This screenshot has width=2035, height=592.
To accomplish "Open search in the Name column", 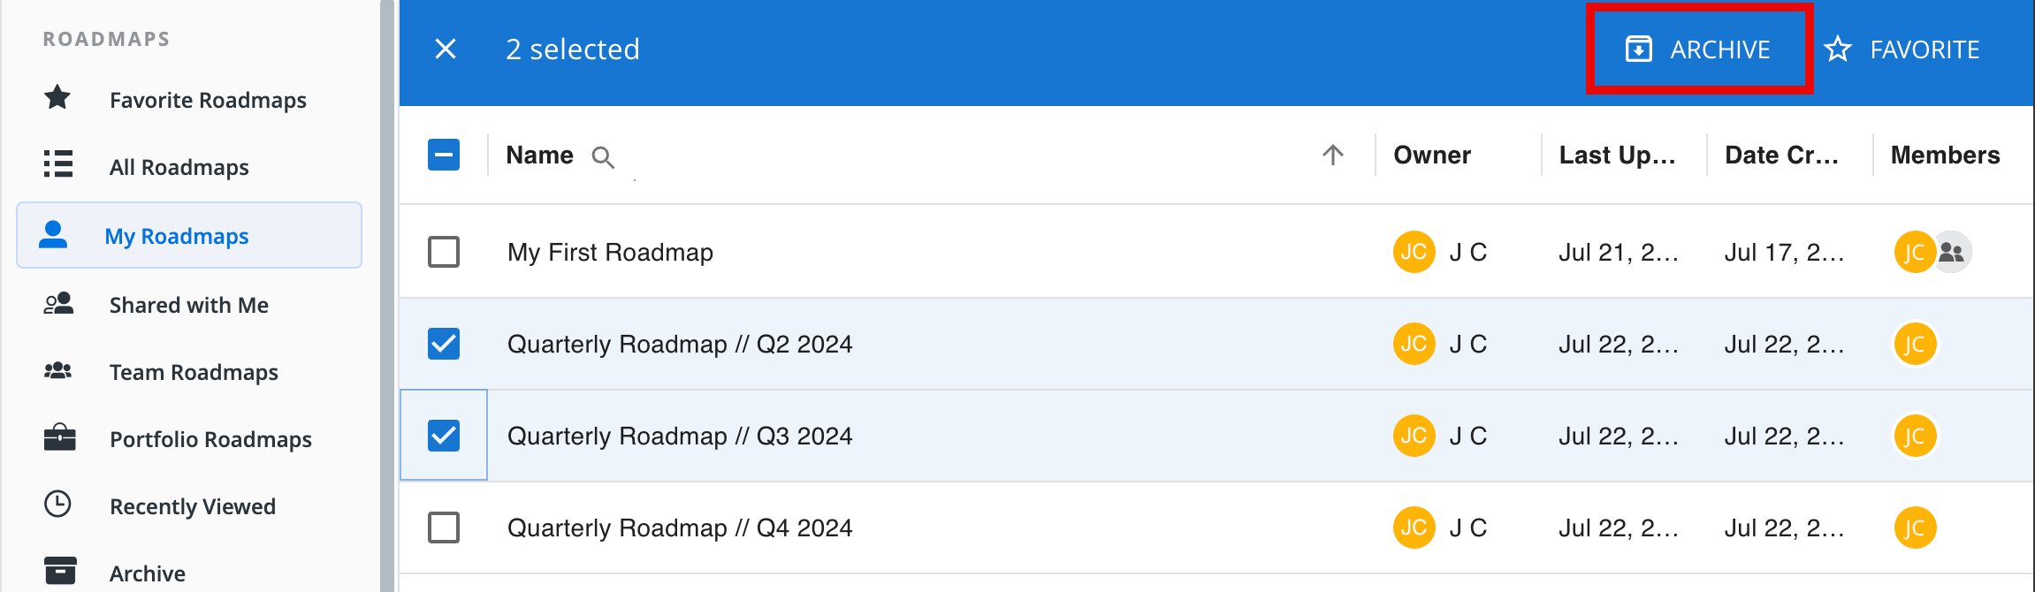I will click(604, 157).
